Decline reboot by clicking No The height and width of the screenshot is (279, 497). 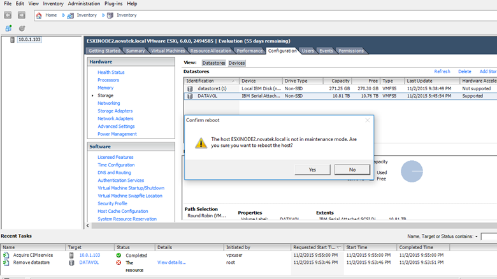click(x=352, y=170)
